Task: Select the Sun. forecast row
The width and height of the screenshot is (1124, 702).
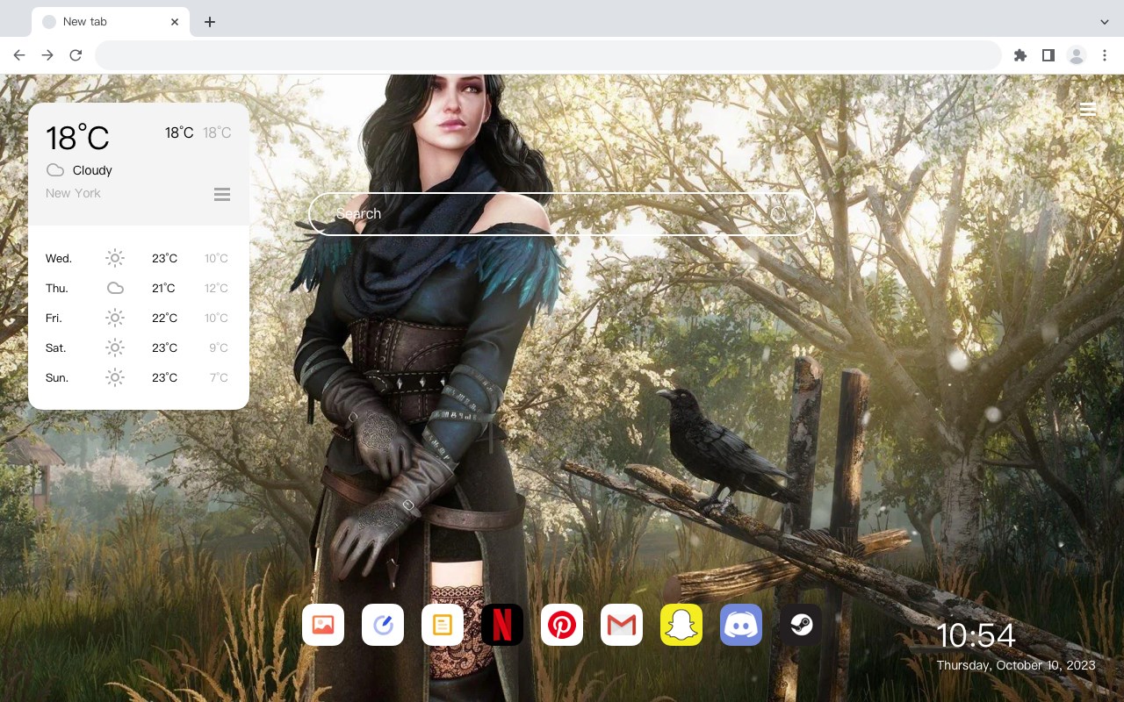Action: (x=139, y=377)
